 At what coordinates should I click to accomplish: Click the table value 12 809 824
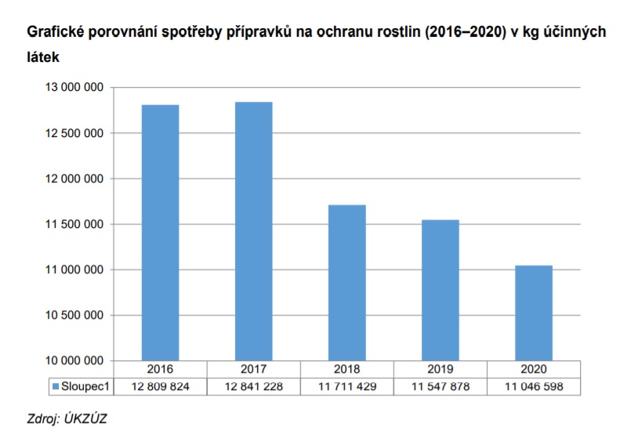160,387
